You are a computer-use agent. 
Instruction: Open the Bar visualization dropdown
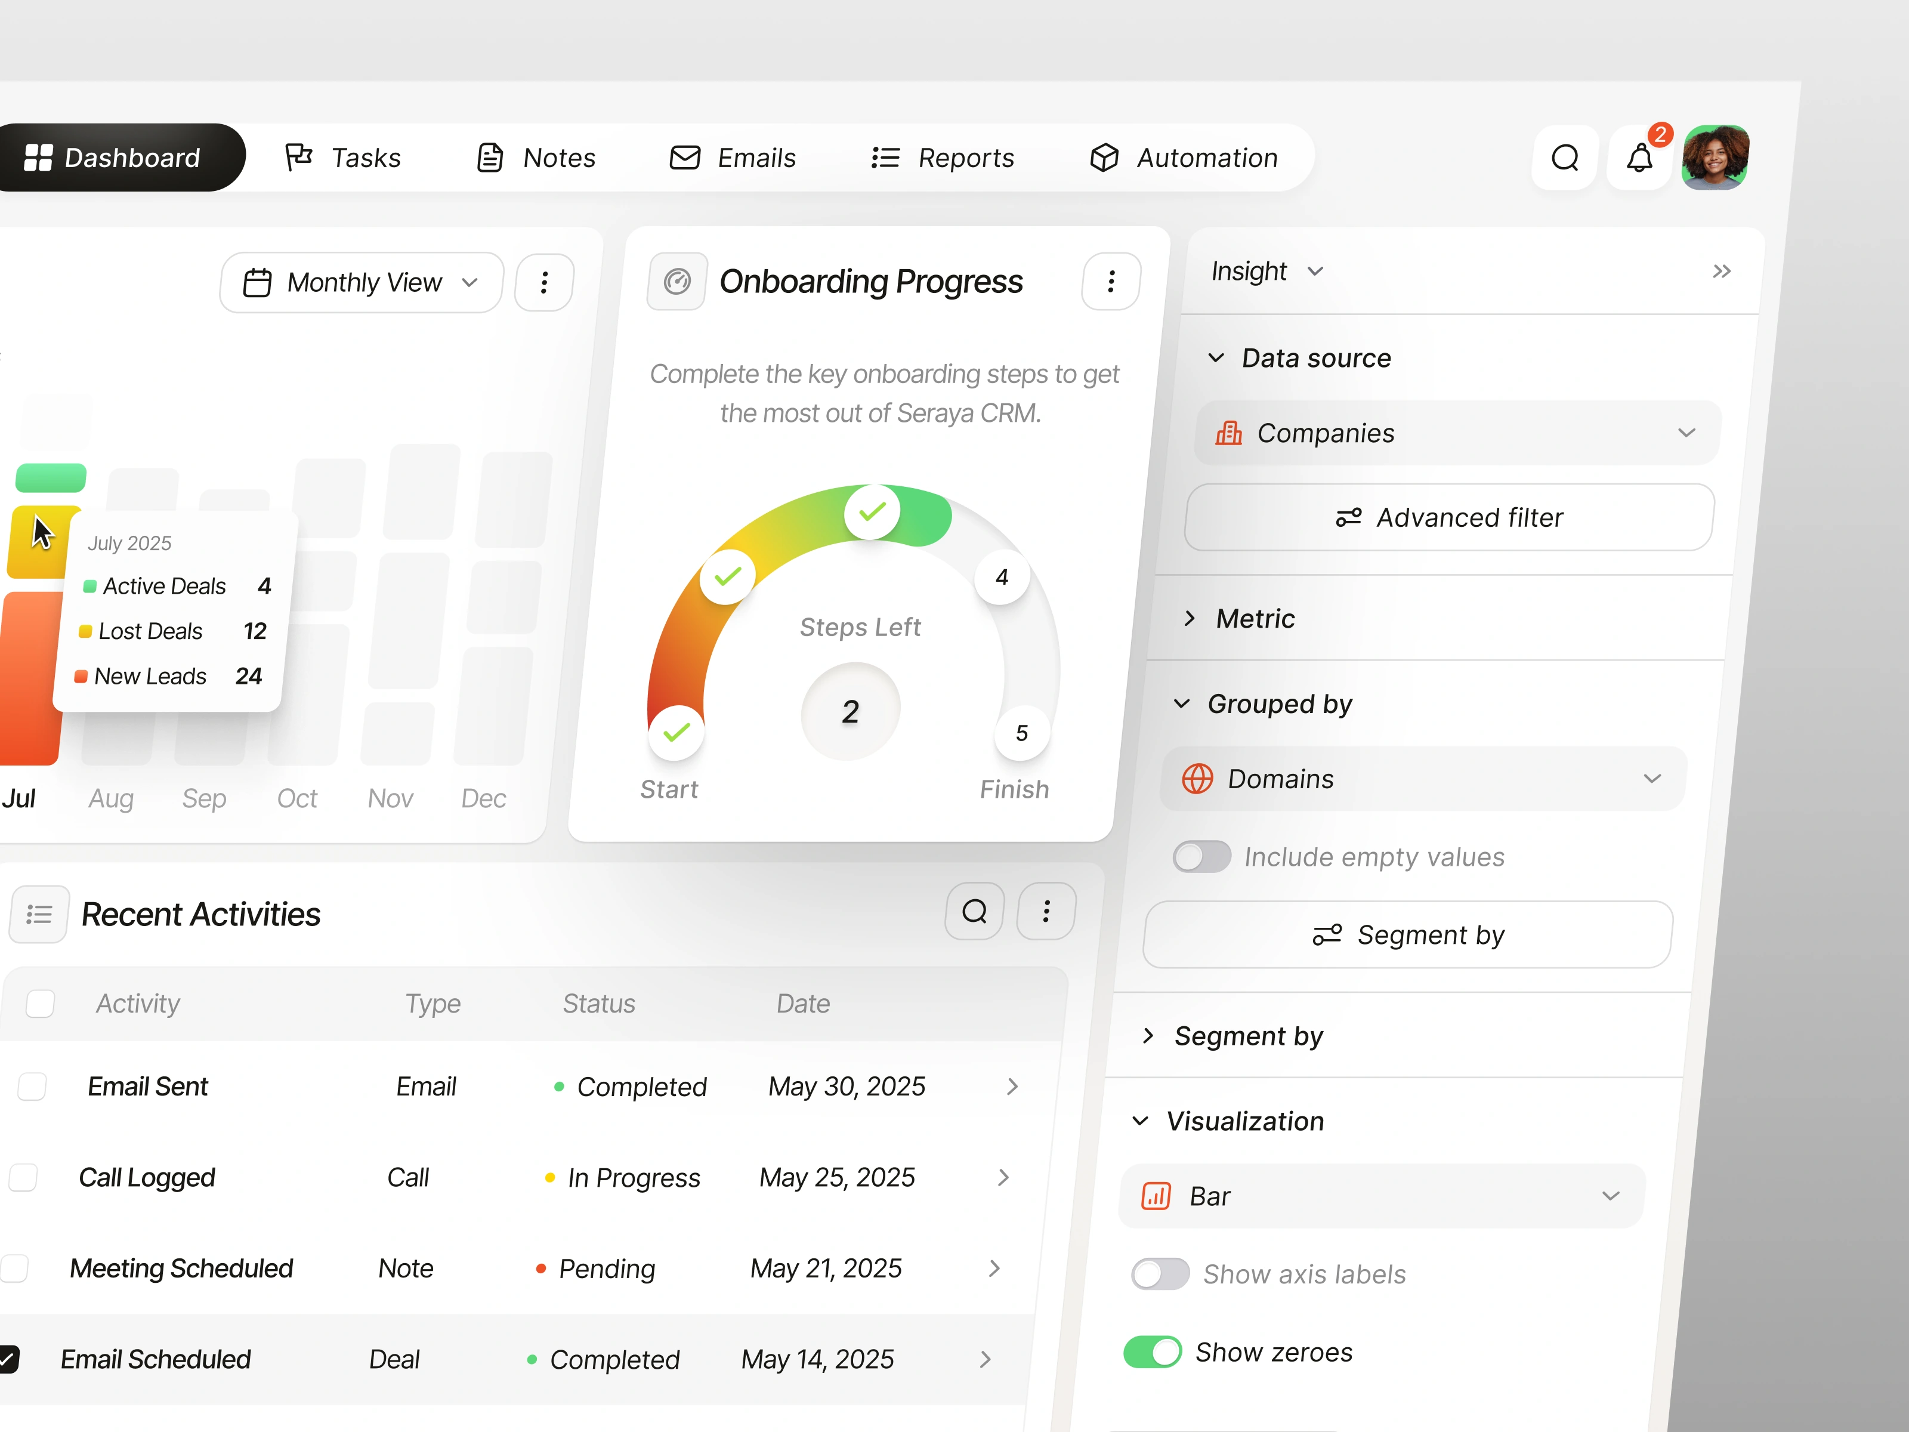[x=1382, y=1196]
